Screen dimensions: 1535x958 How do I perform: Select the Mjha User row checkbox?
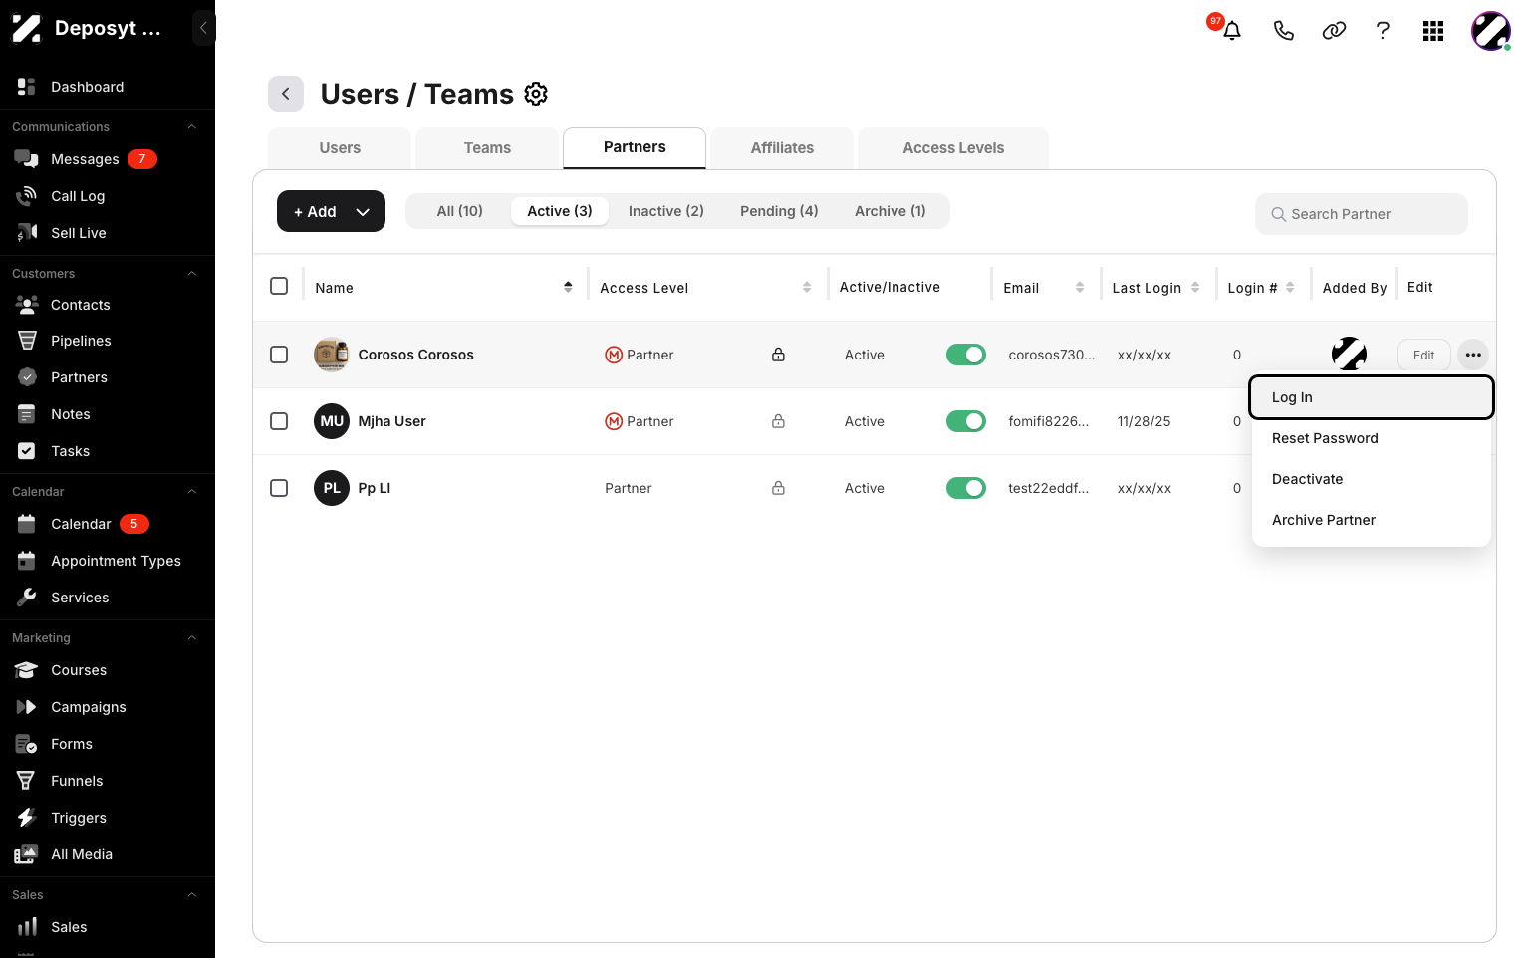pyautogui.click(x=279, y=421)
